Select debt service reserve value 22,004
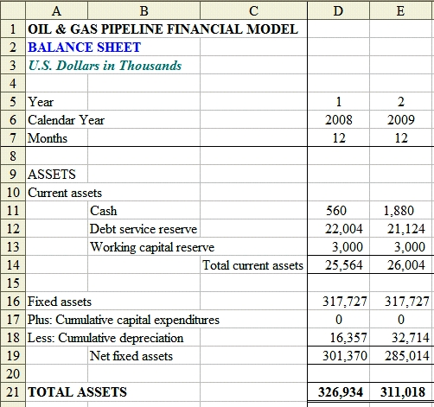The height and width of the screenshot is (407, 434). pos(339,229)
